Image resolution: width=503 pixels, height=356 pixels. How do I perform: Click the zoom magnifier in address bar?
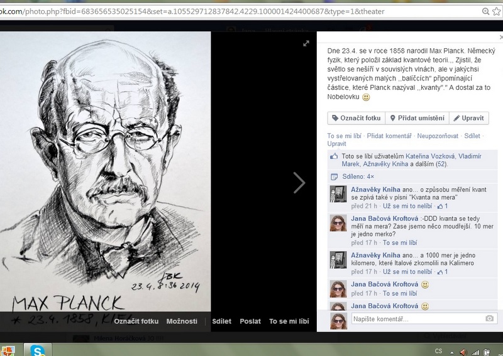486,11
